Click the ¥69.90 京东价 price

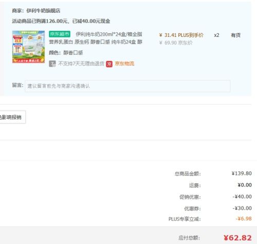point(176,43)
